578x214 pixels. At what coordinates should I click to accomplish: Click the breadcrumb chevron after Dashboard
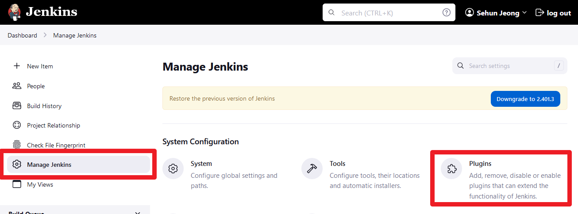click(x=45, y=35)
